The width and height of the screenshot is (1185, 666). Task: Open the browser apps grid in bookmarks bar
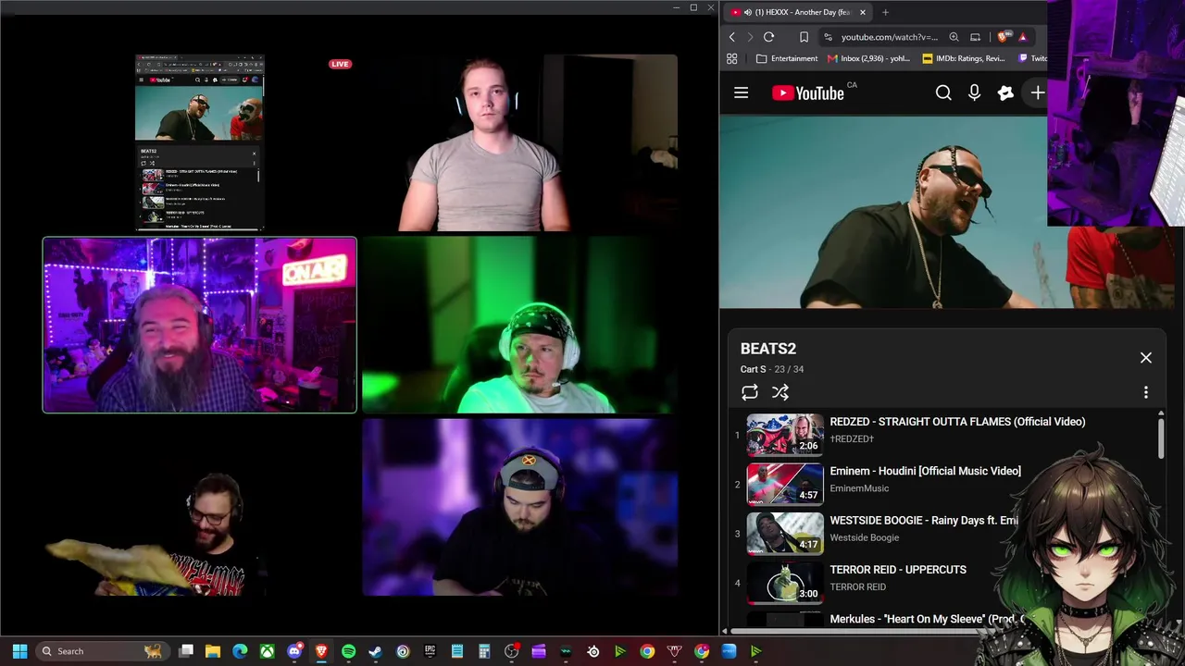(x=731, y=58)
